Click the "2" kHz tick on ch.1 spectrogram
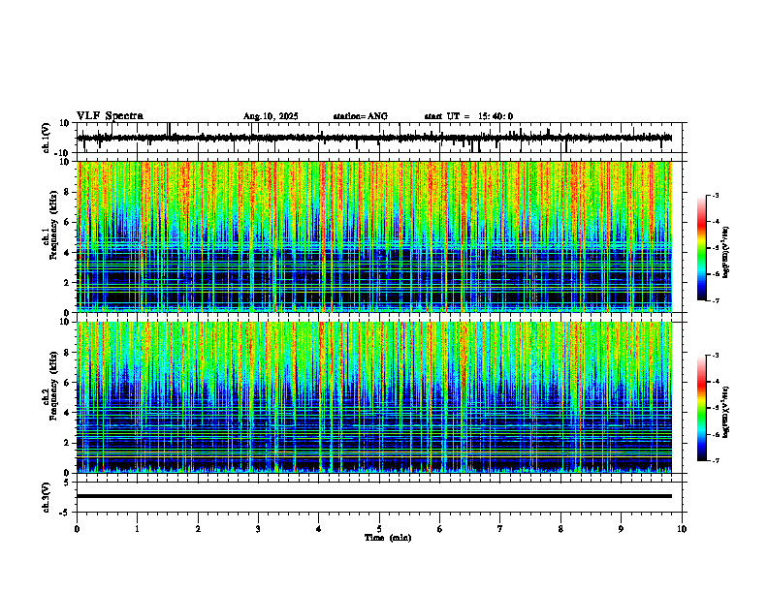Image resolution: width=768 pixels, height=593 pixels. click(x=67, y=283)
